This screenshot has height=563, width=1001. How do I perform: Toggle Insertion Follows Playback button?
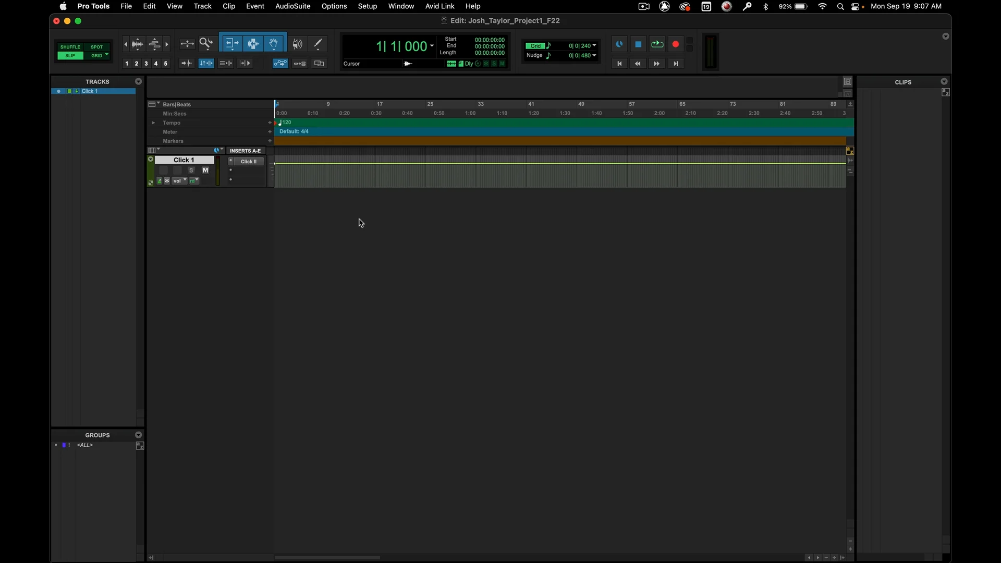click(x=245, y=64)
